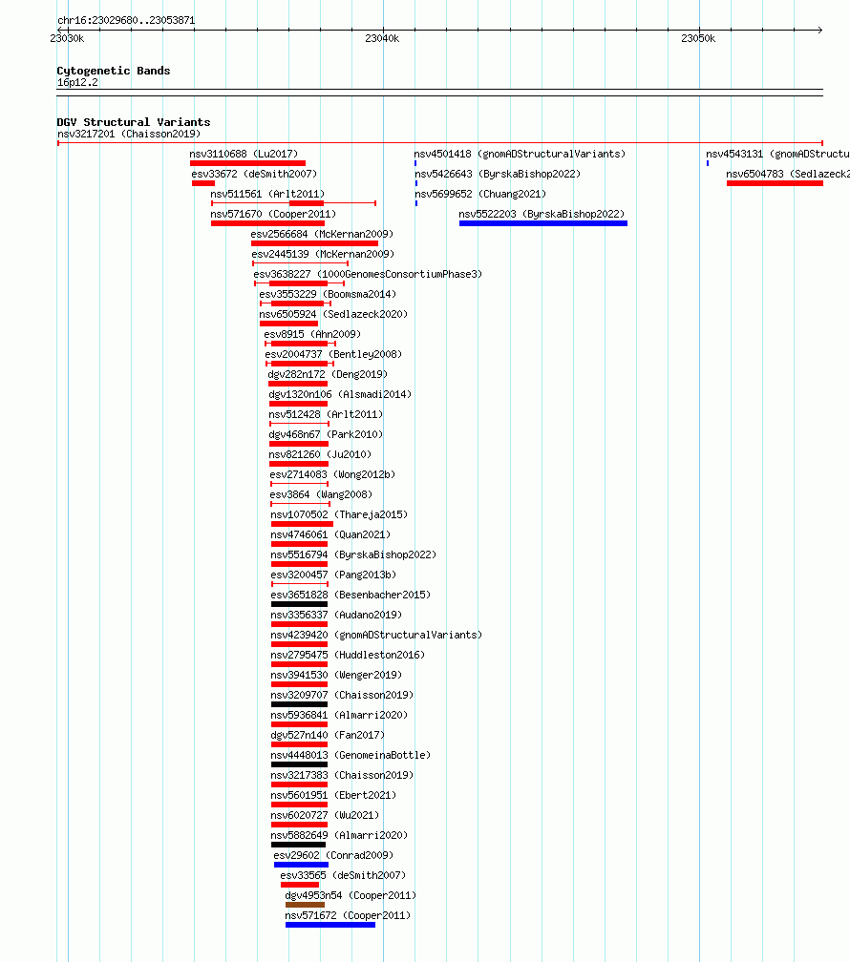Image resolution: width=850 pixels, height=962 pixels.
Task: Open nsv512428 (Arlt2011) variant
Action: (x=326, y=415)
